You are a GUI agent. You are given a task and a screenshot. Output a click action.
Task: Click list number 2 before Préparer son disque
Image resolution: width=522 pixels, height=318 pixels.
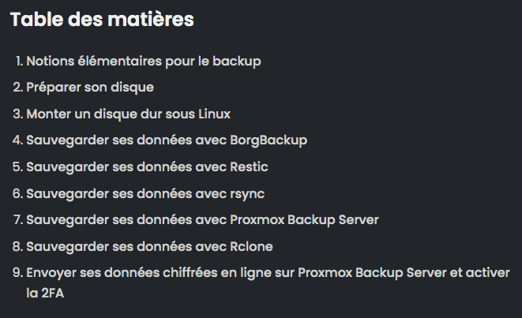[18, 87]
